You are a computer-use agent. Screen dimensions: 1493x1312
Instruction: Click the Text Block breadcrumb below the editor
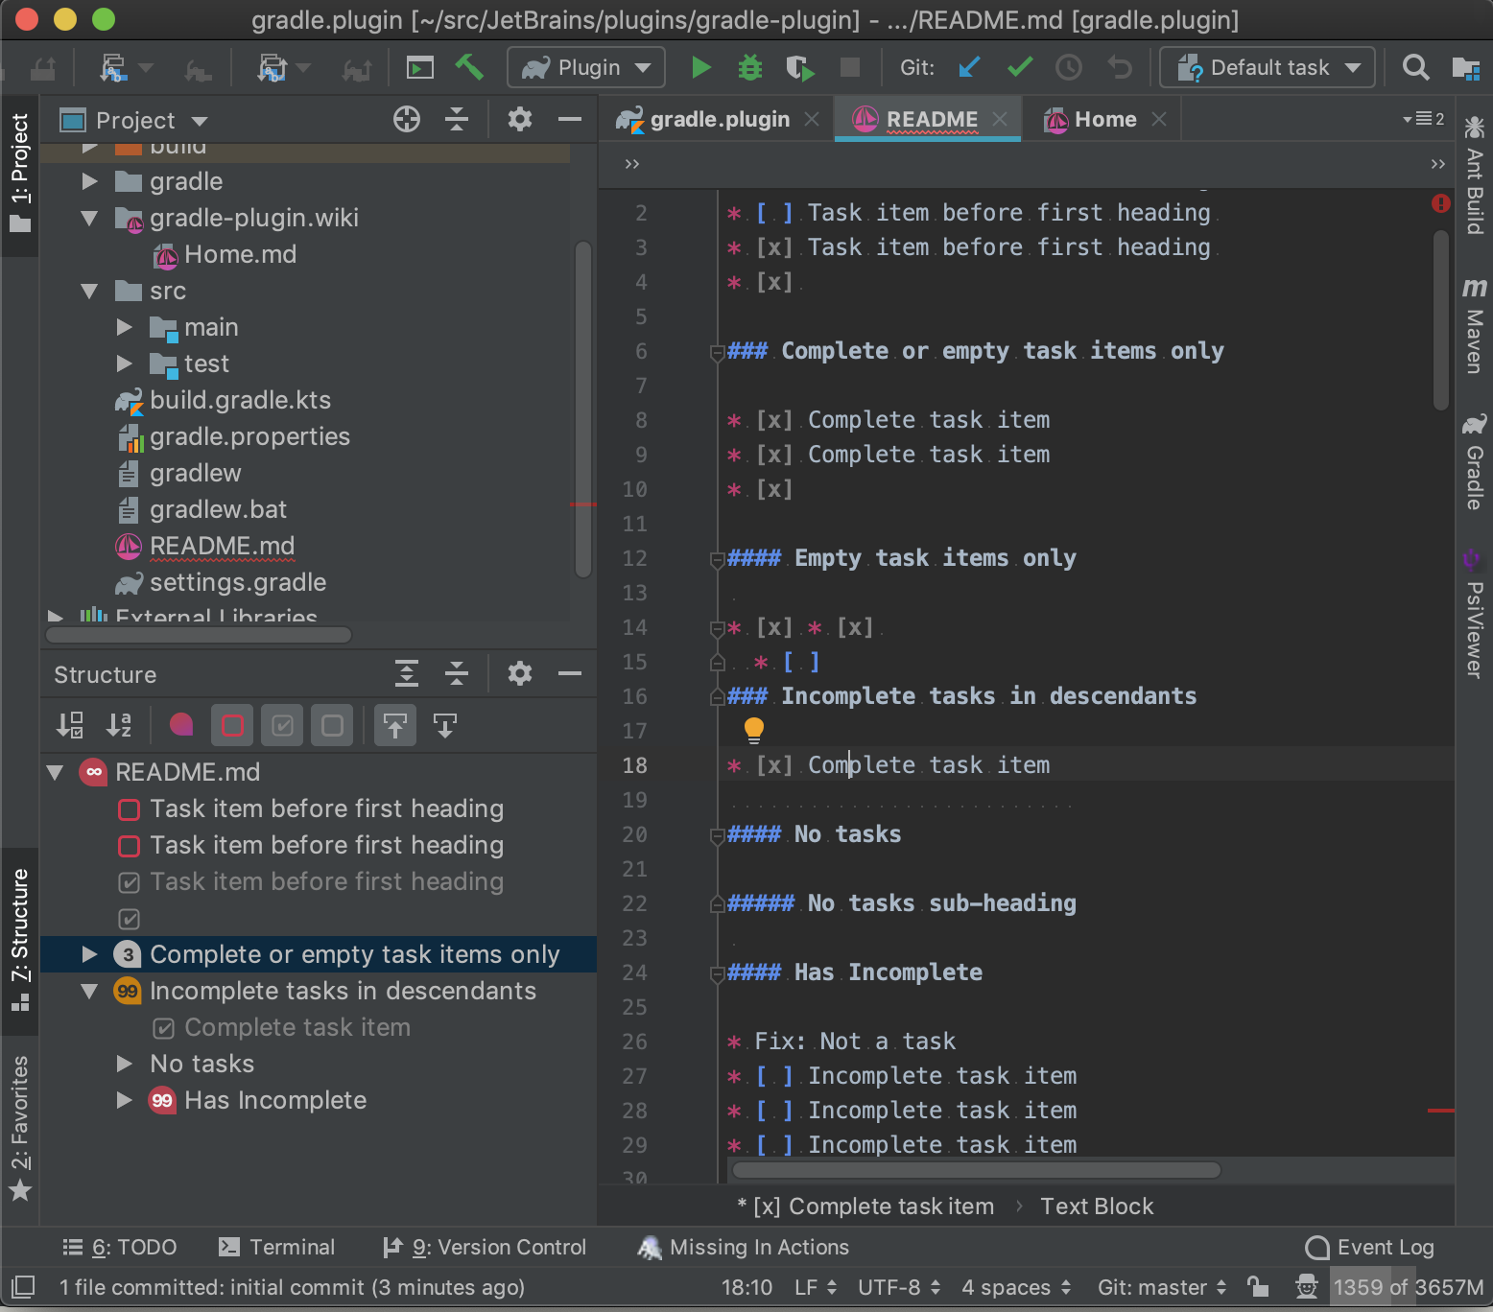point(1097,1206)
